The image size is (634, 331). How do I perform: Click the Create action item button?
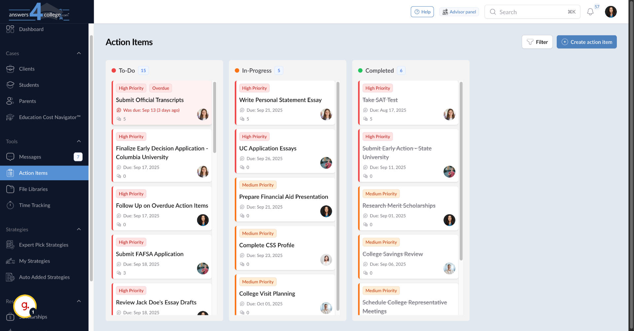tap(586, 42)
